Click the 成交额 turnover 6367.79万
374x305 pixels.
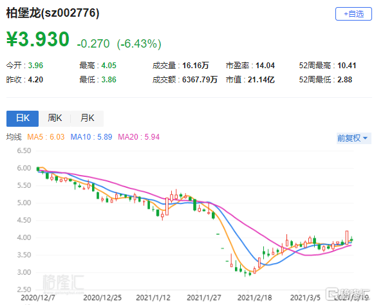(x=200, y=80)
